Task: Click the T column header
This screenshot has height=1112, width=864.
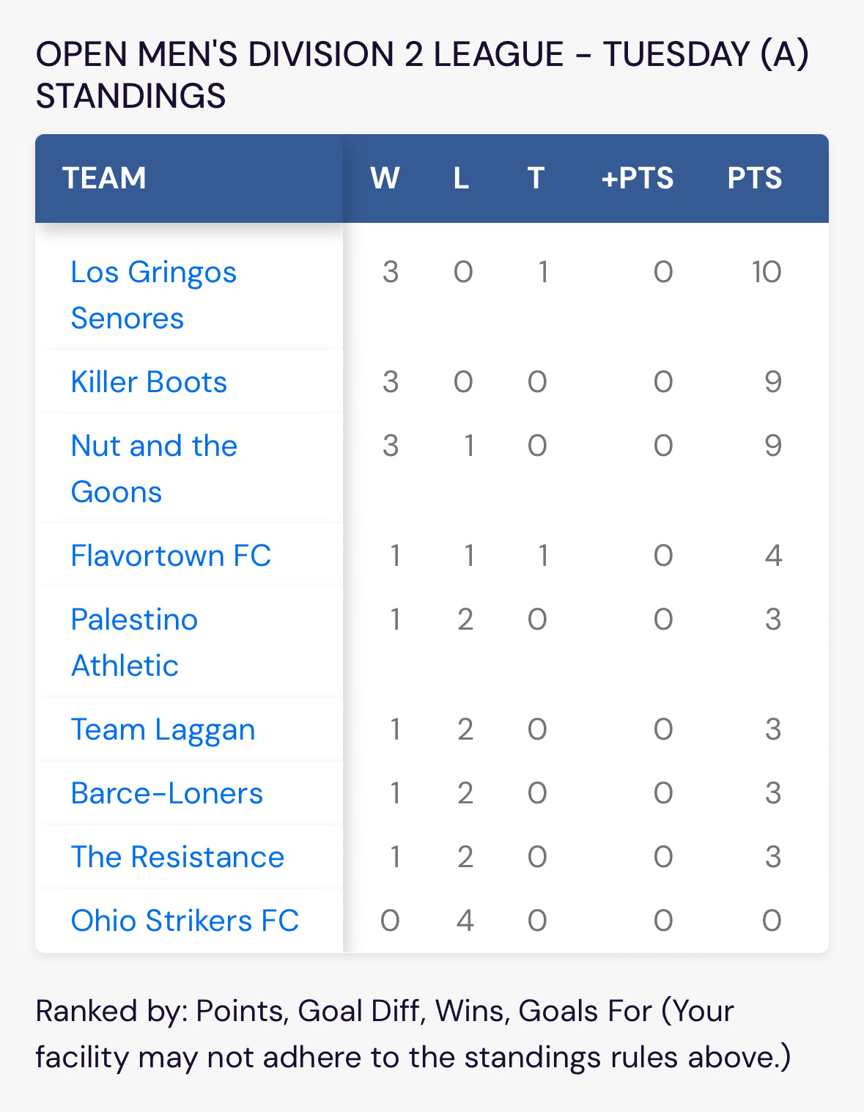Action: [x=536, y=178]
